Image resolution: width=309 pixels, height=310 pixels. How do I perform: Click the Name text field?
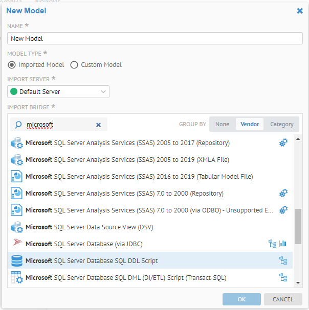point(154,38)
